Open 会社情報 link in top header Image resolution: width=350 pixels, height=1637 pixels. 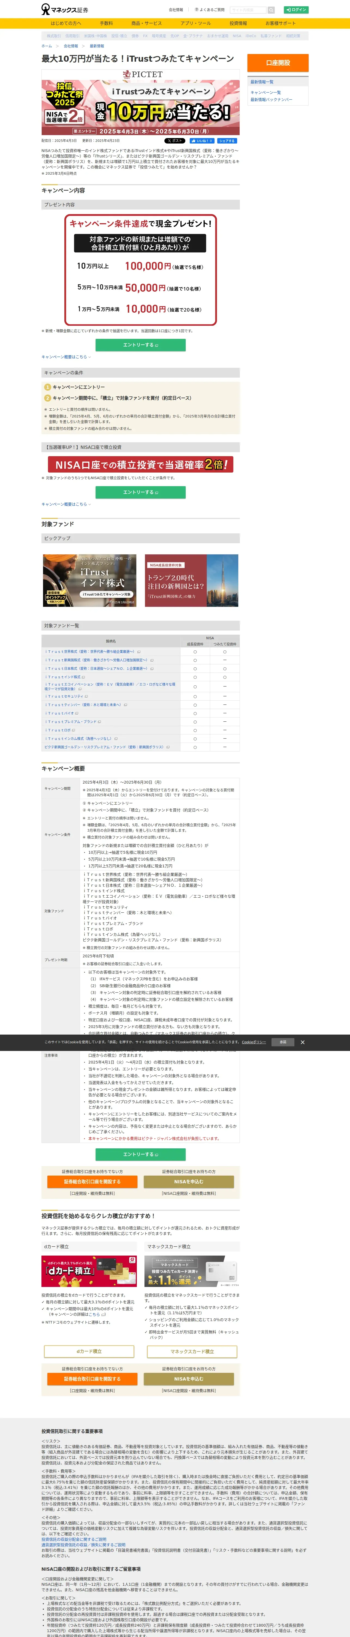pos(176,10)
